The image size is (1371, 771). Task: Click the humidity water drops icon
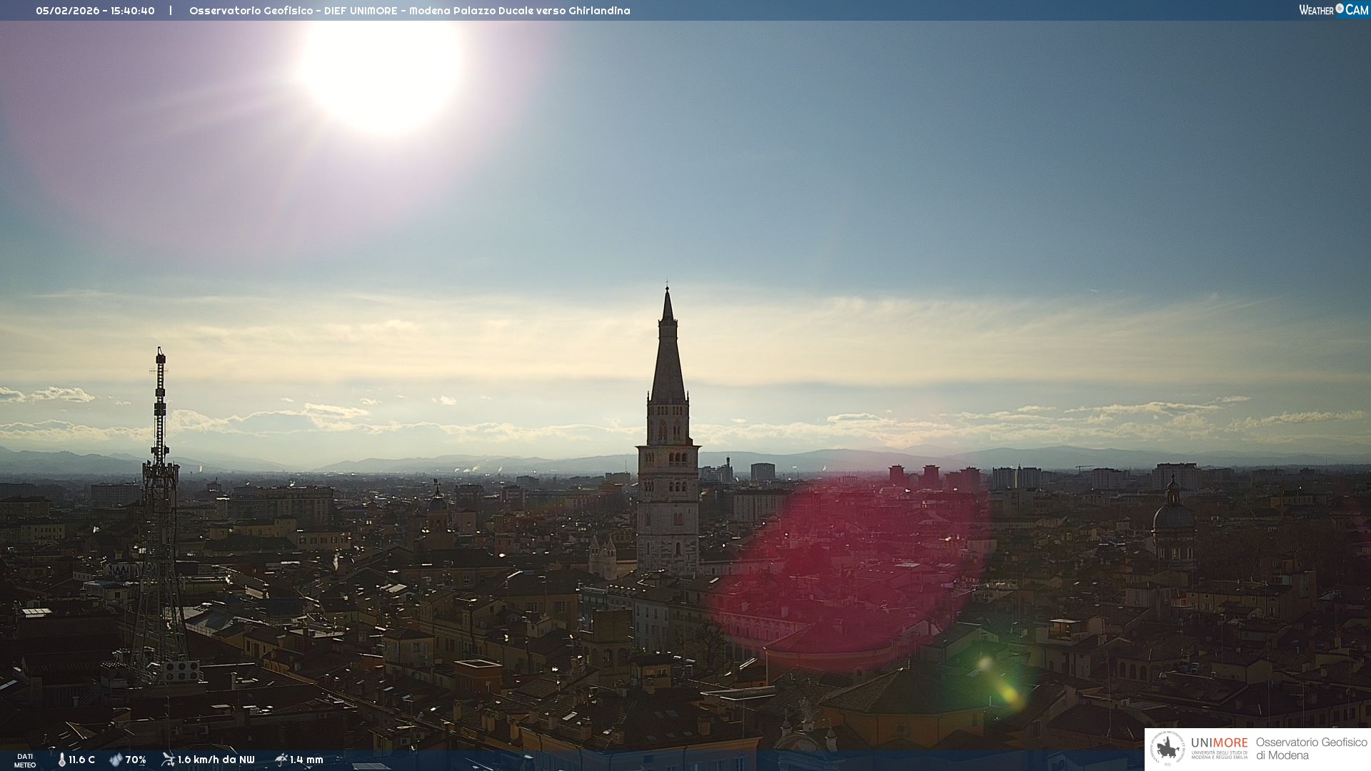116,760
